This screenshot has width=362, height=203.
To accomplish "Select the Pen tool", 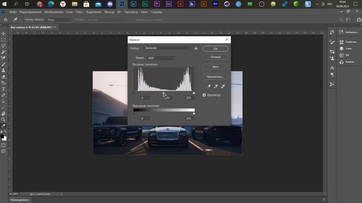I will 3,95.
